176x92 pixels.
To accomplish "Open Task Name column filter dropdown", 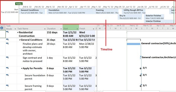I will tap(45, 29).
